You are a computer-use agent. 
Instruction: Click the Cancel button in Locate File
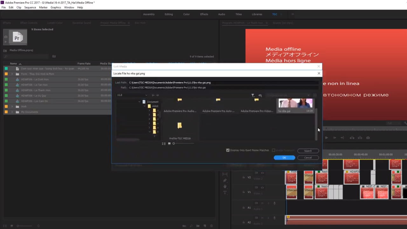308,158
